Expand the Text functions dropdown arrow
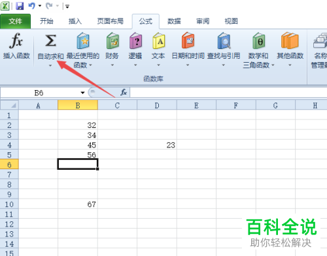Screen dimensions: 327x256 click(x=158, y=65)
